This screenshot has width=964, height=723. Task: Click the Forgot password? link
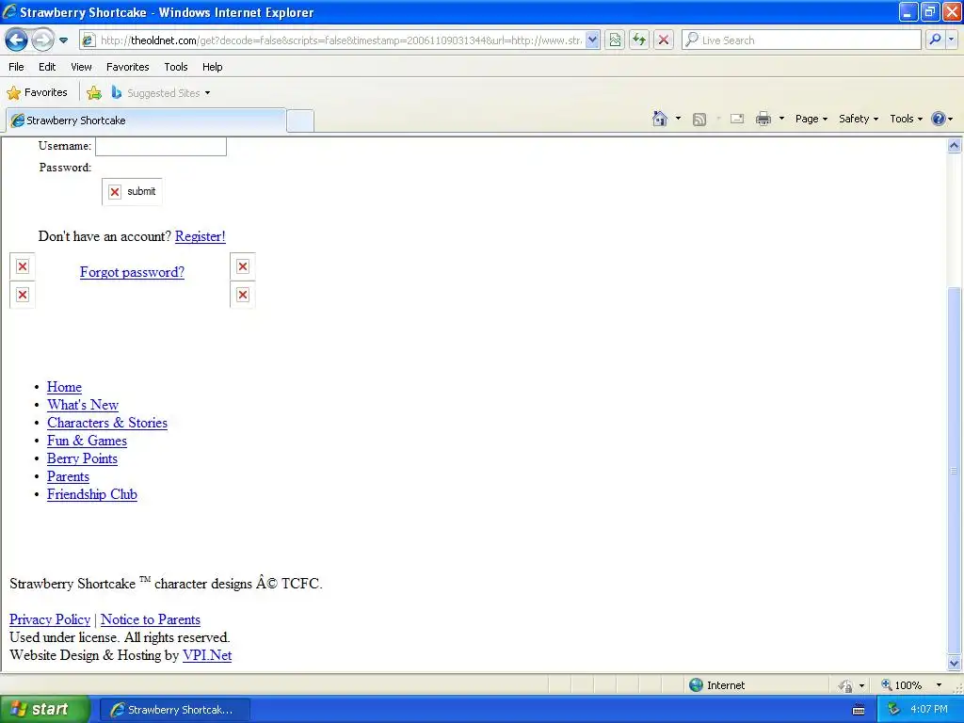click(x=132, y=272)
